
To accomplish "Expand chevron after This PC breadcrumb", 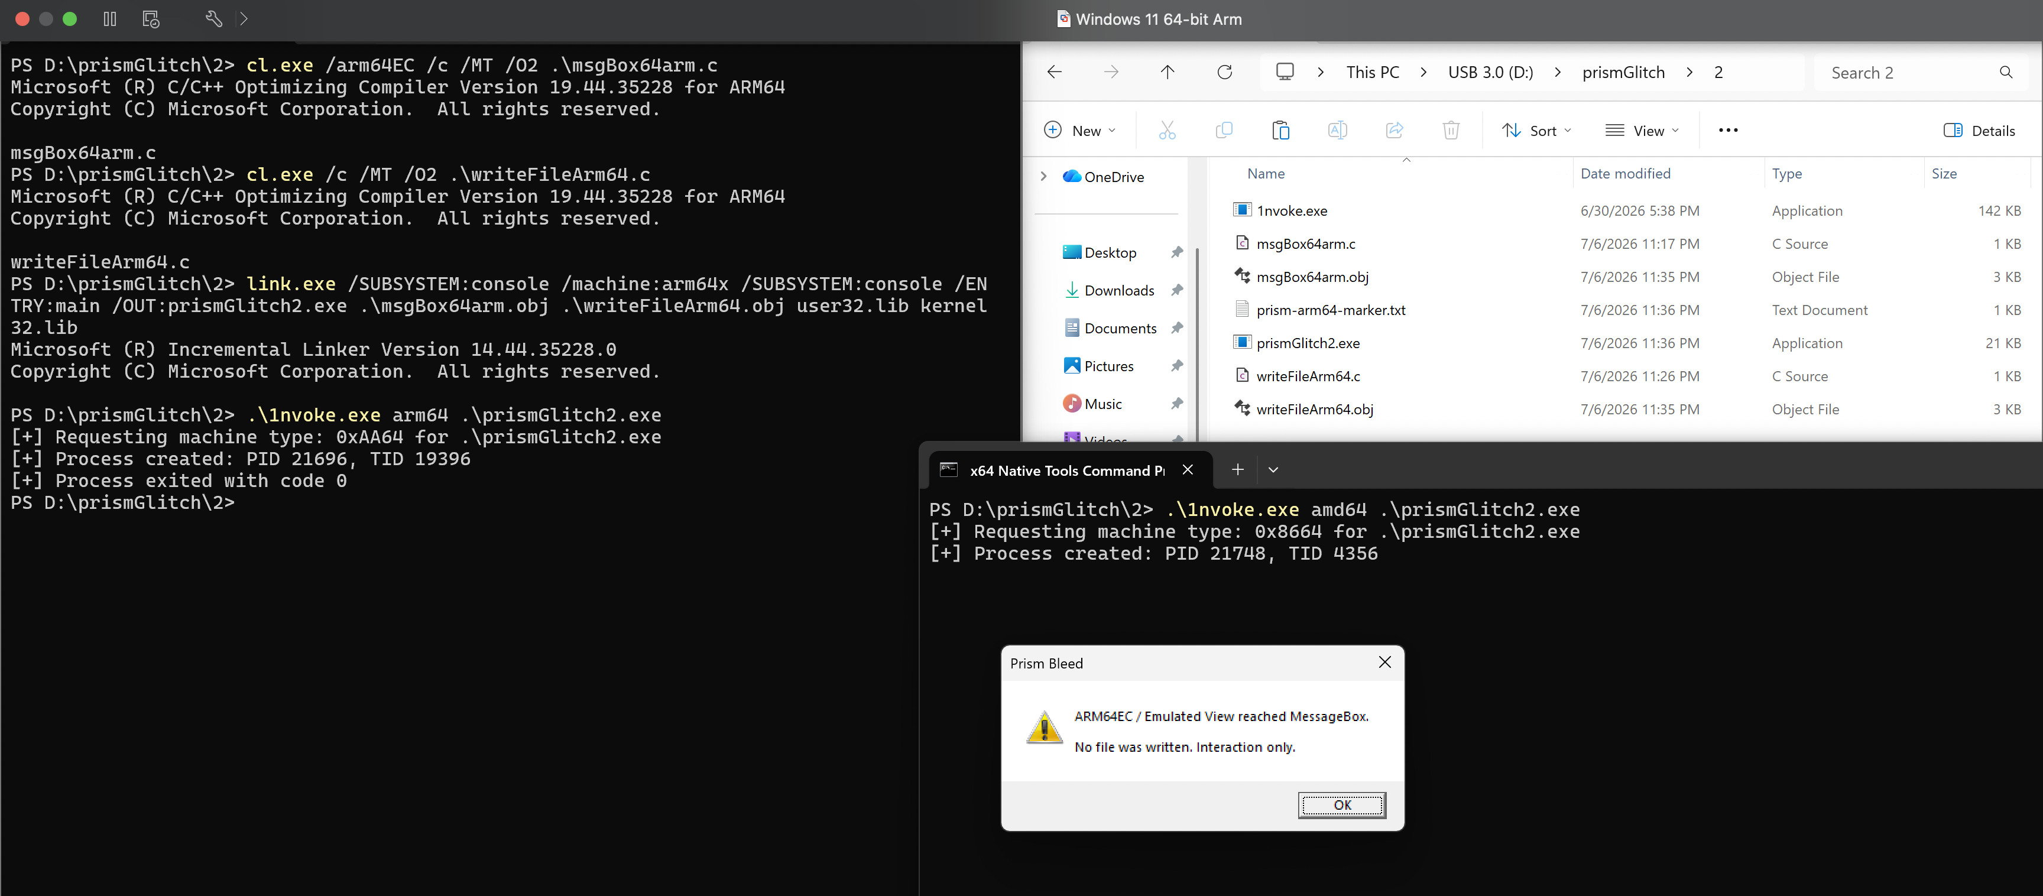I will (x=1423, y=72).
